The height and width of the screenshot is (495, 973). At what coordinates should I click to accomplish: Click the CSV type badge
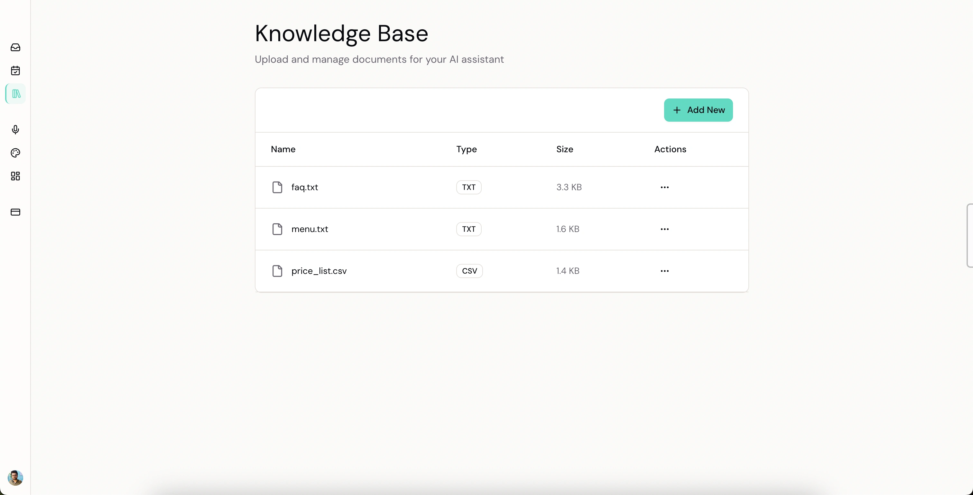(469, 271)
